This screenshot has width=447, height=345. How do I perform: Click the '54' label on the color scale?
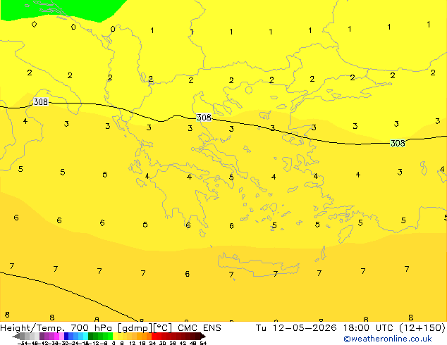[202, 343]
